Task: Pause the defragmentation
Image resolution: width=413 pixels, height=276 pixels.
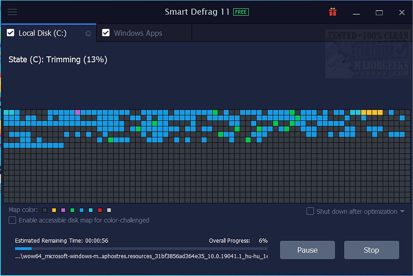Action: click(307, 250)
